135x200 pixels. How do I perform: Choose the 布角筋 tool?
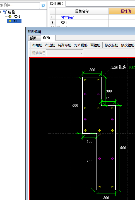click(37, 45)
